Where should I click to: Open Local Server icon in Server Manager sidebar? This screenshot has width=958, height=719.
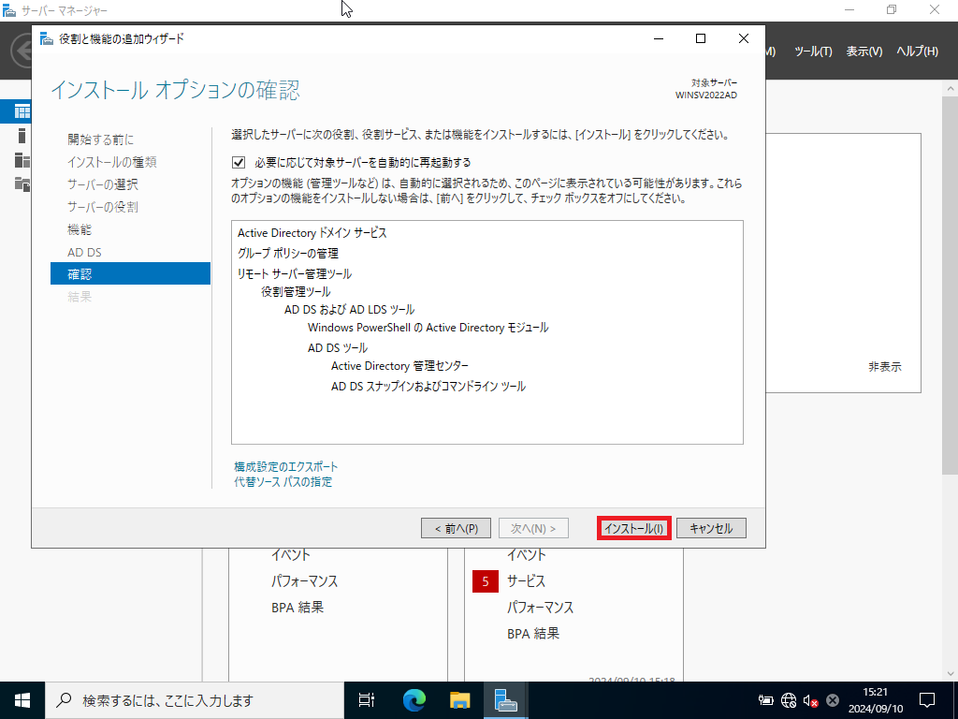click(22, 136)
